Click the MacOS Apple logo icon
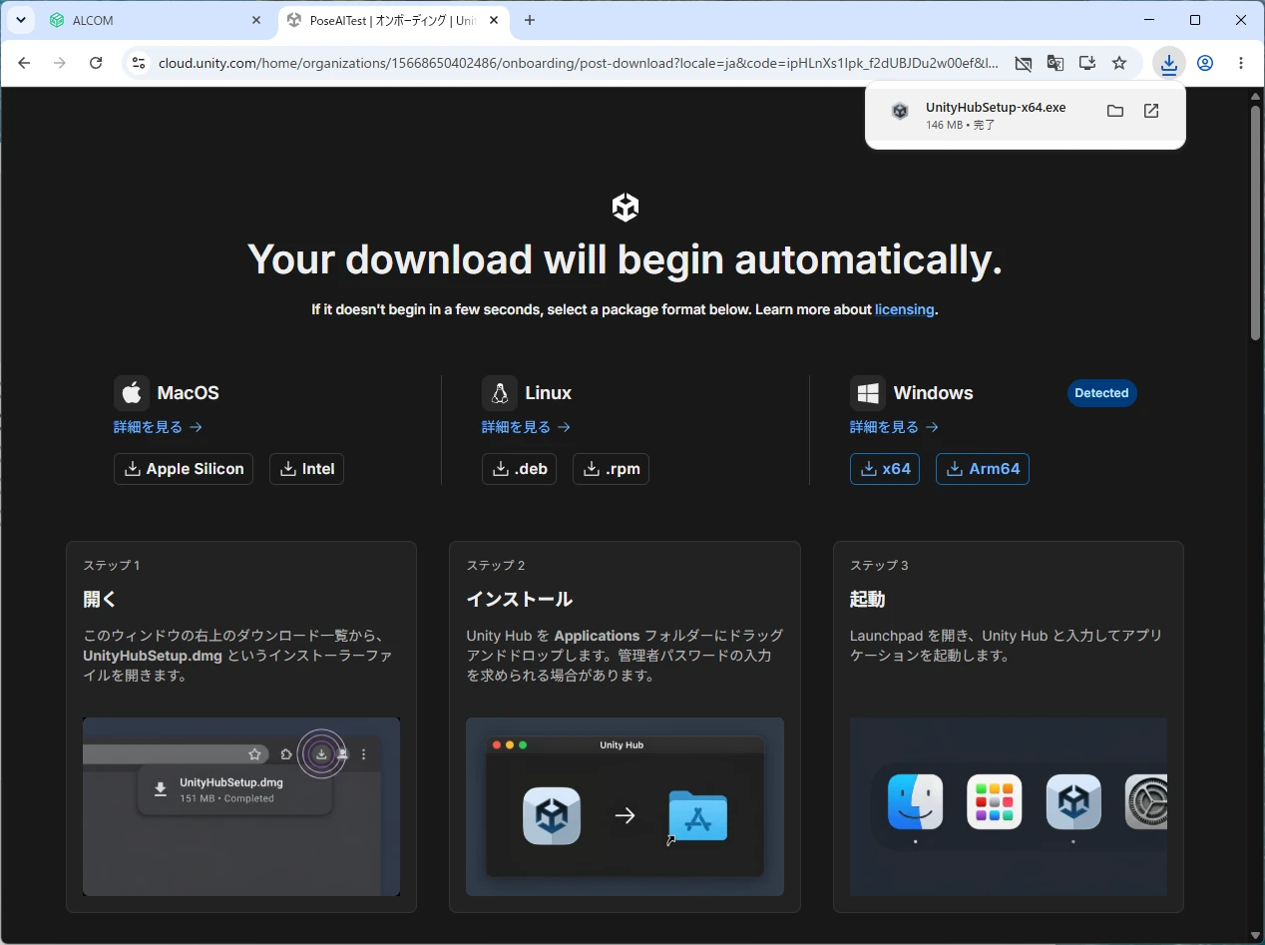 point(132,393)
